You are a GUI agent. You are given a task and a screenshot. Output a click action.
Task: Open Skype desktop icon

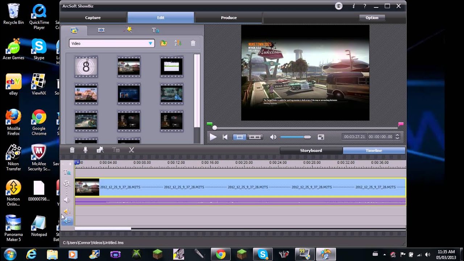point(39,49)
